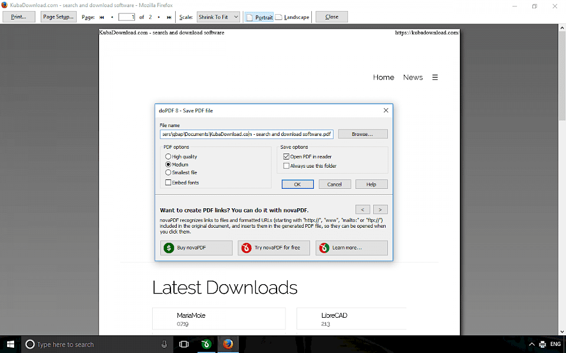Image resolution: width=566 pixels, height=353 pixels.
Task: Open Help in doPDF dialog
Action: (371, 184)
